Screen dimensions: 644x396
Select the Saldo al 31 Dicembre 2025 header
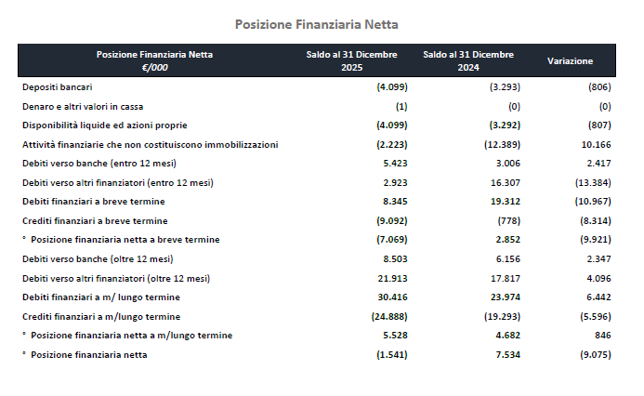pyautogui.click(x=351, y=60)
